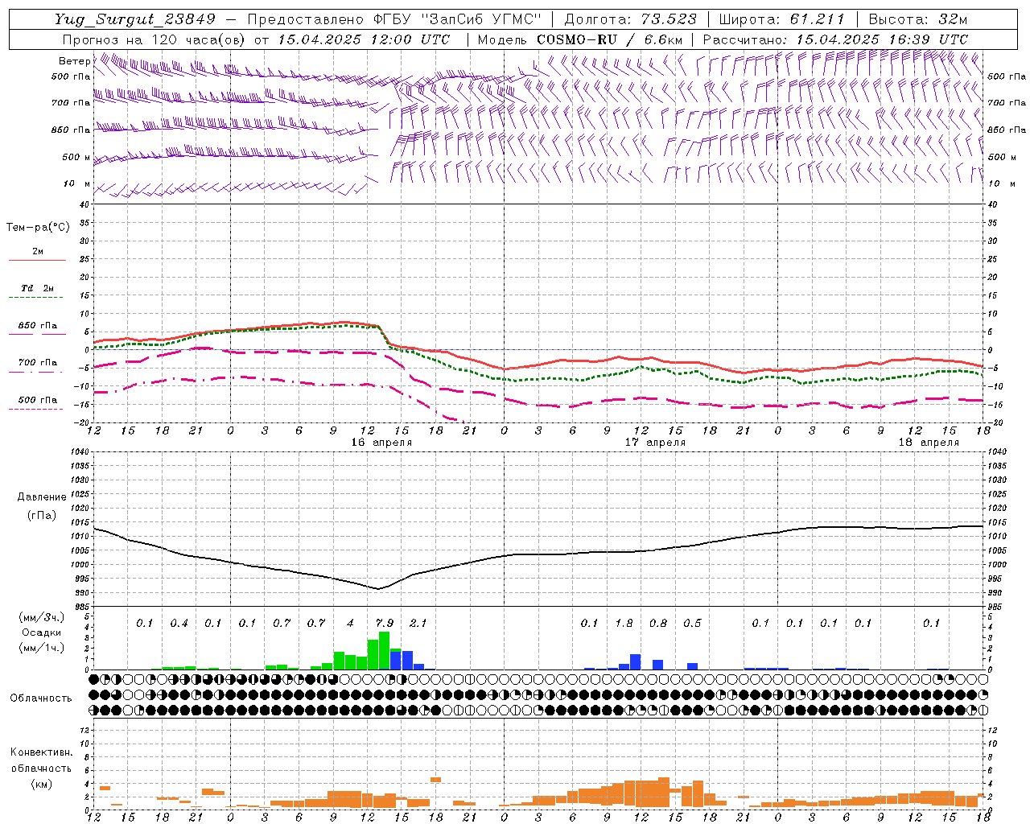
Task: Click the 1.8 precipitation value
Action: tap(624, 624)
